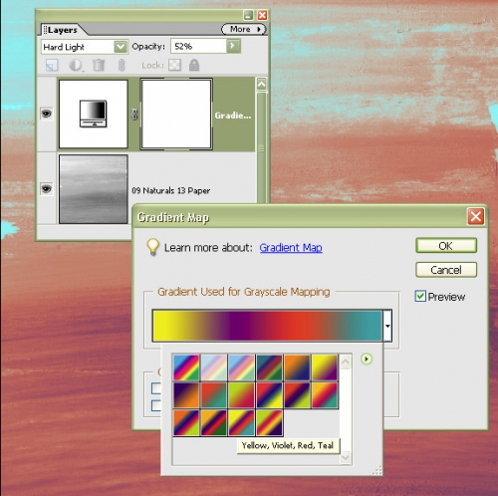This screenshot has height=496, width=498.
Task: Open the gradient preset dropdown arrow
Action: [387, 326]
